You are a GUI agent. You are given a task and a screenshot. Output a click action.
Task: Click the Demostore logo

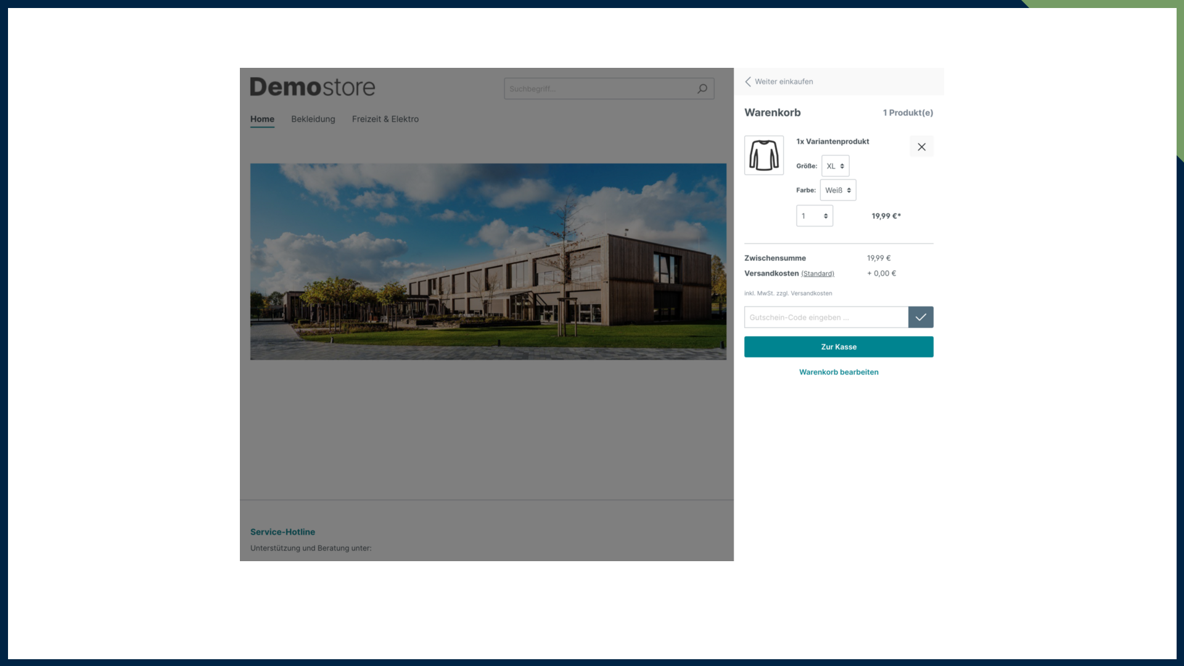[312, 87]
